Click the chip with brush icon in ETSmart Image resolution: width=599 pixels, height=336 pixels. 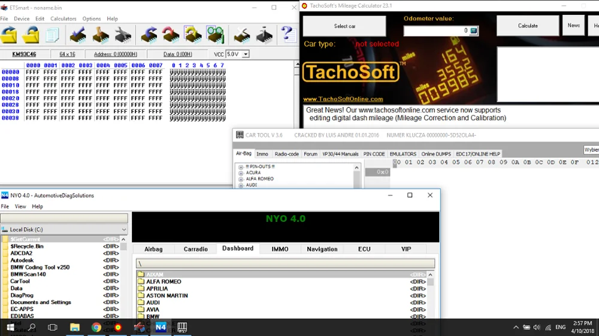[101, 35]
